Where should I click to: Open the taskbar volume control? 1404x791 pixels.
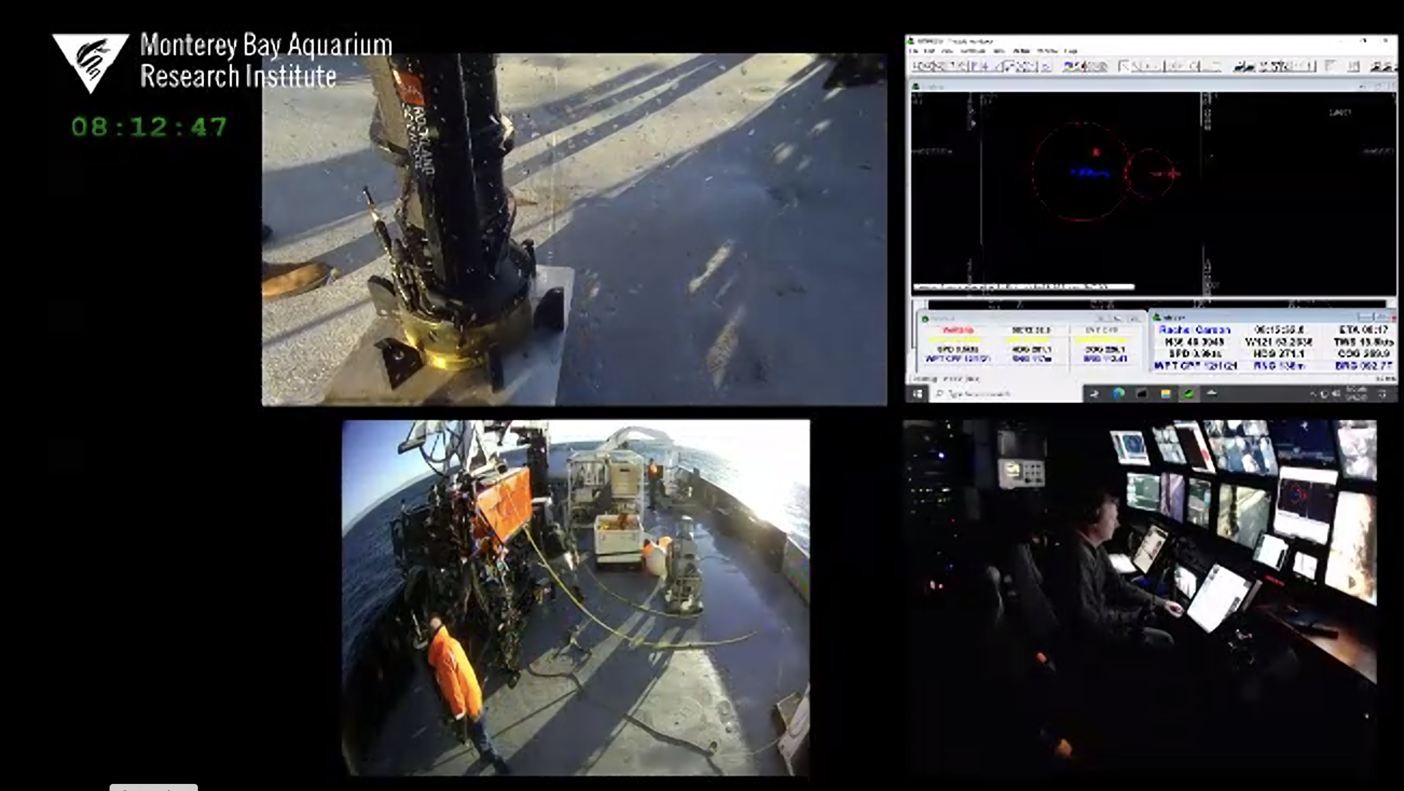(x=1336, y=394)
